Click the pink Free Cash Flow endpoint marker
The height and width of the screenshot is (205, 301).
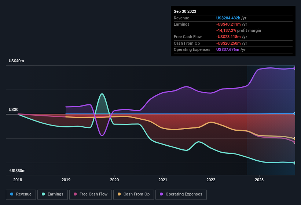point(295,142)
